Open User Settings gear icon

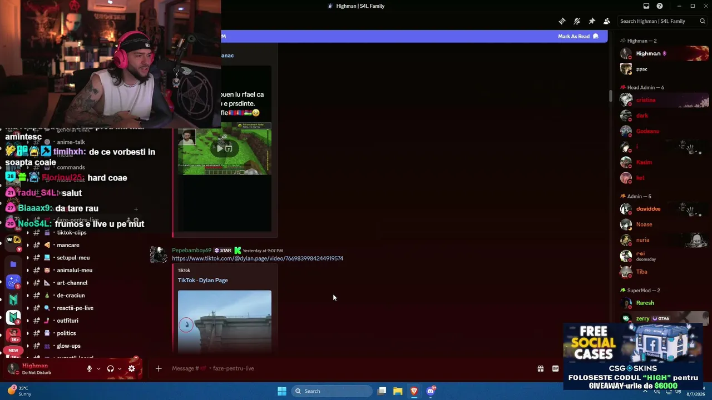tap(132, 368)
